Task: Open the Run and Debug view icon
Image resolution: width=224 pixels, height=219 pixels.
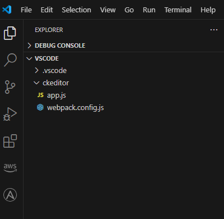Action: pos(10,114)
